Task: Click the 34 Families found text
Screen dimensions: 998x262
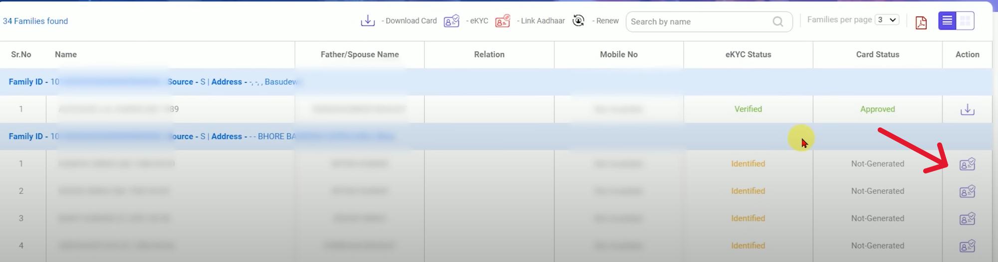Action: point(35,21)
